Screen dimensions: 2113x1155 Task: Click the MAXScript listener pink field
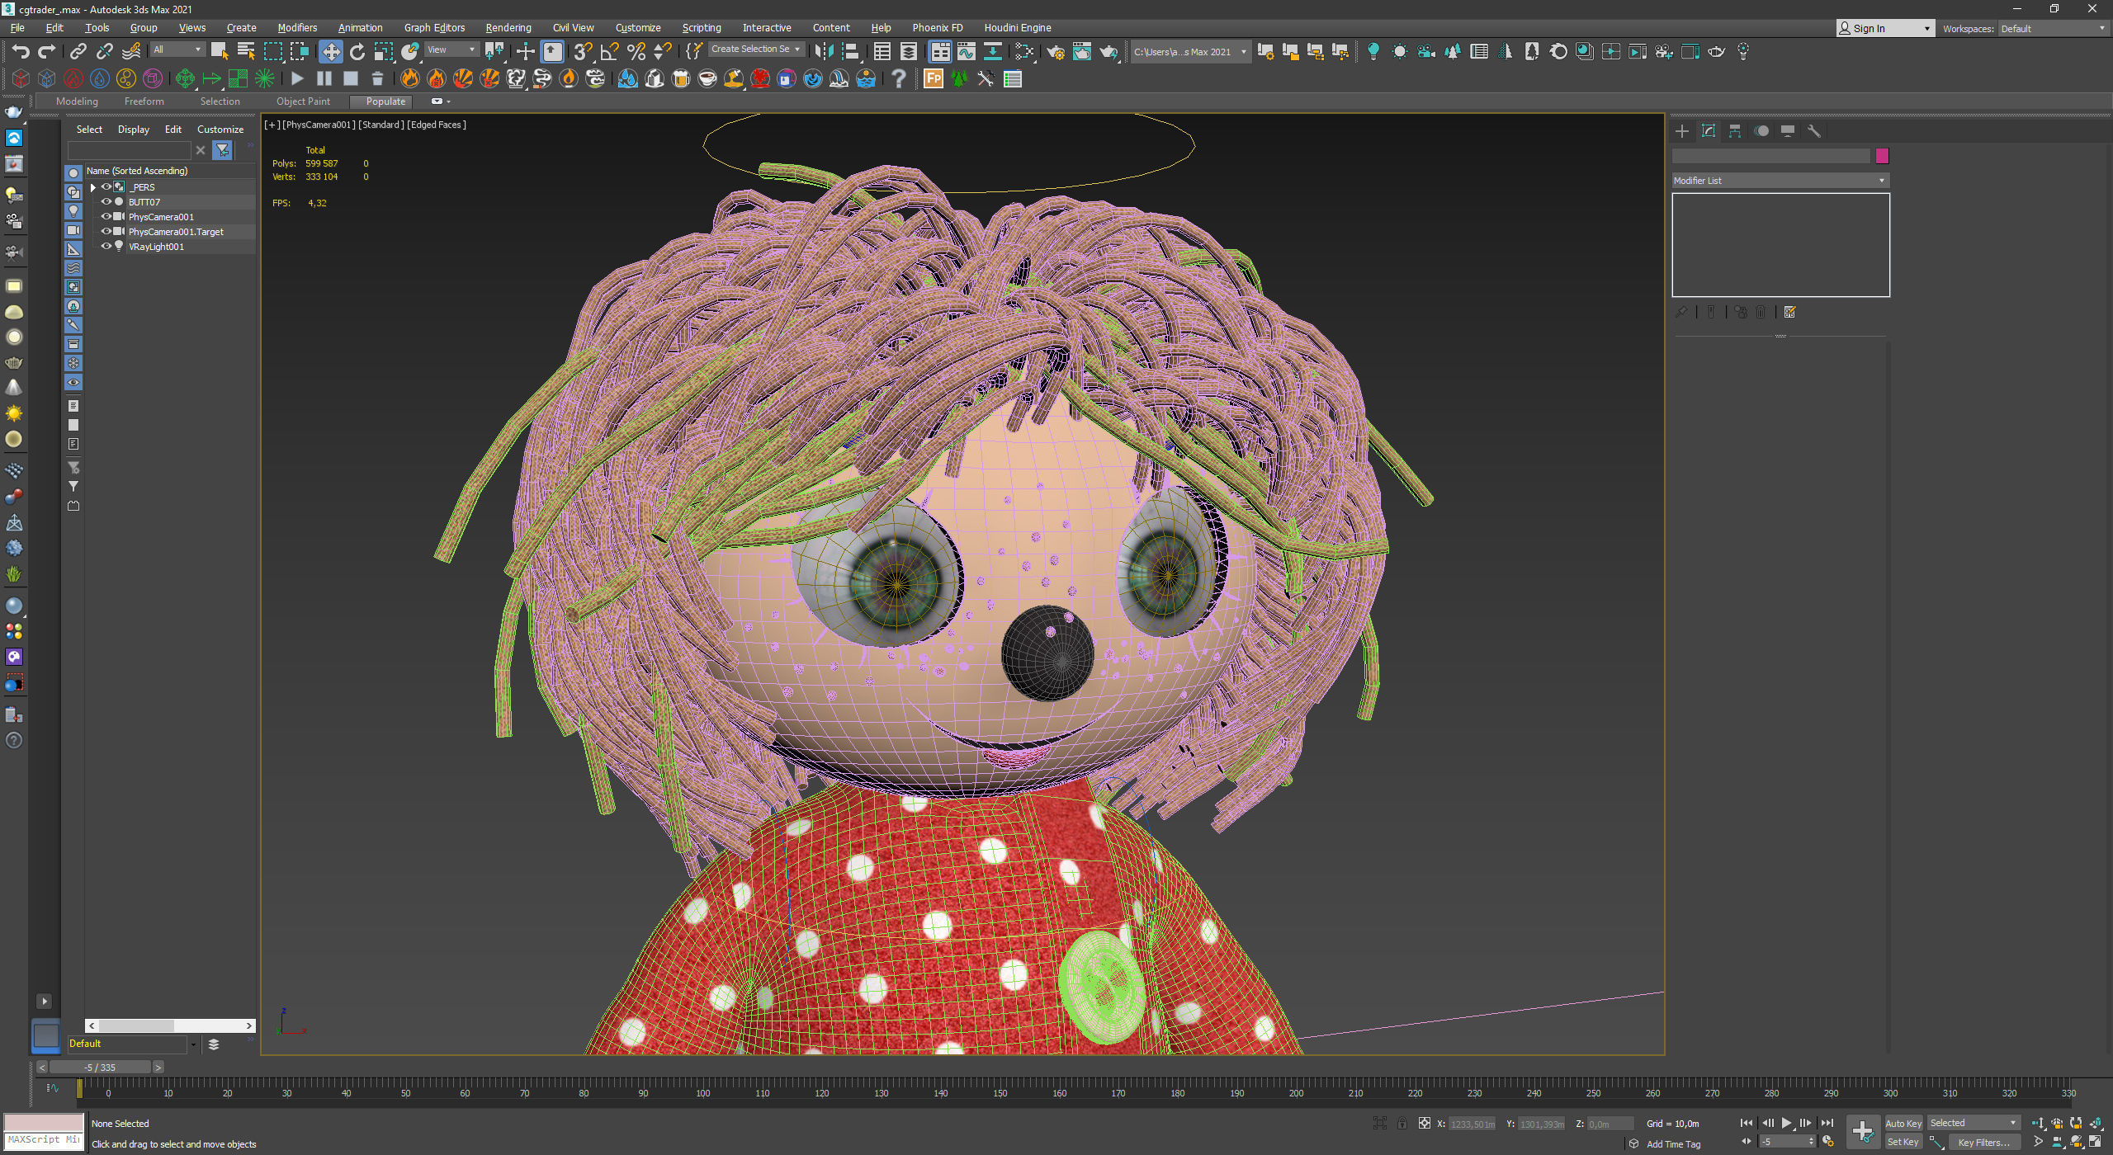pos(44,1123)
